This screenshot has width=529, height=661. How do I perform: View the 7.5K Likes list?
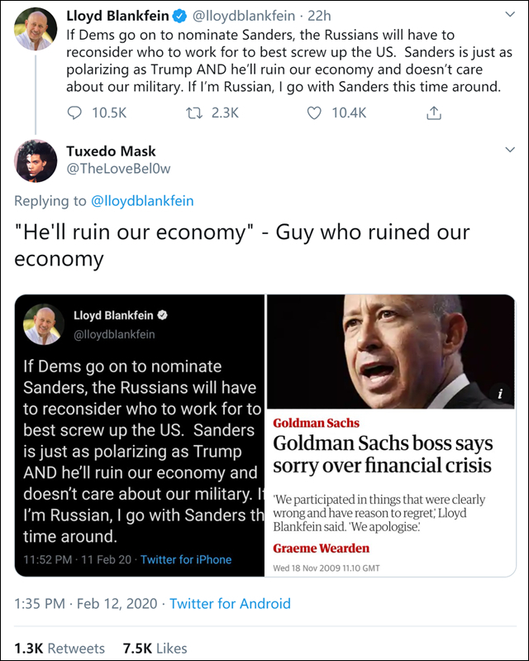pyautogui.click(x=155, y=648)
